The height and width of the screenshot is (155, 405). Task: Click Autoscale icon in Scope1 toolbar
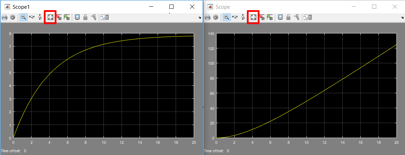point(50,17)
